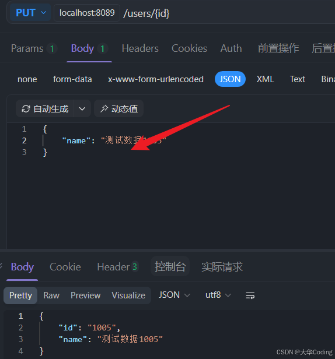Select the Preview response view
335x359 pixels.
click(x=86, y=295)
